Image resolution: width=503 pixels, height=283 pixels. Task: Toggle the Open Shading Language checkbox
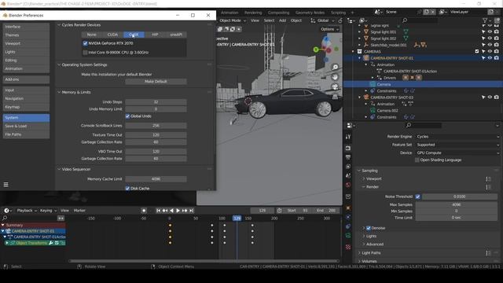point(417,160)
